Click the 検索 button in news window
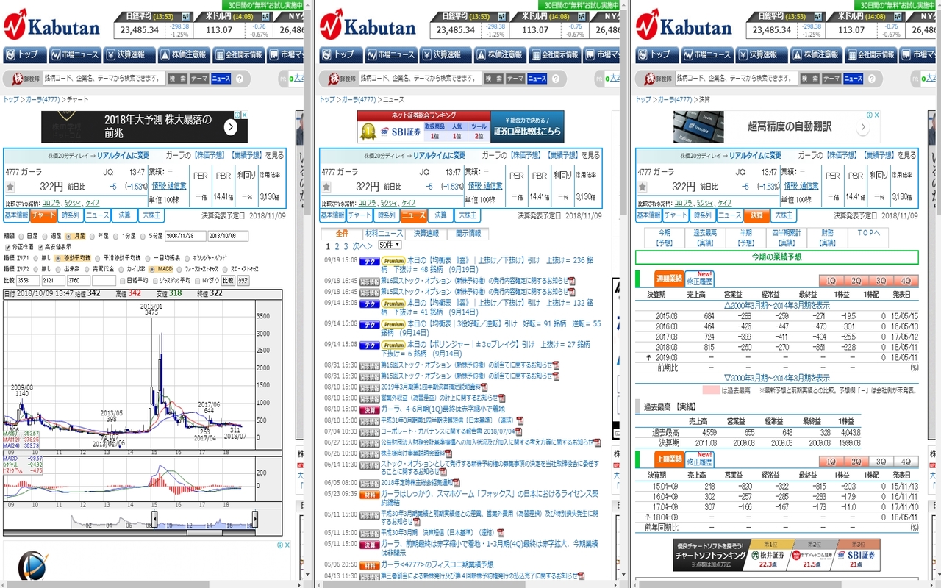The image size is (941, 588). pos(493,79)
